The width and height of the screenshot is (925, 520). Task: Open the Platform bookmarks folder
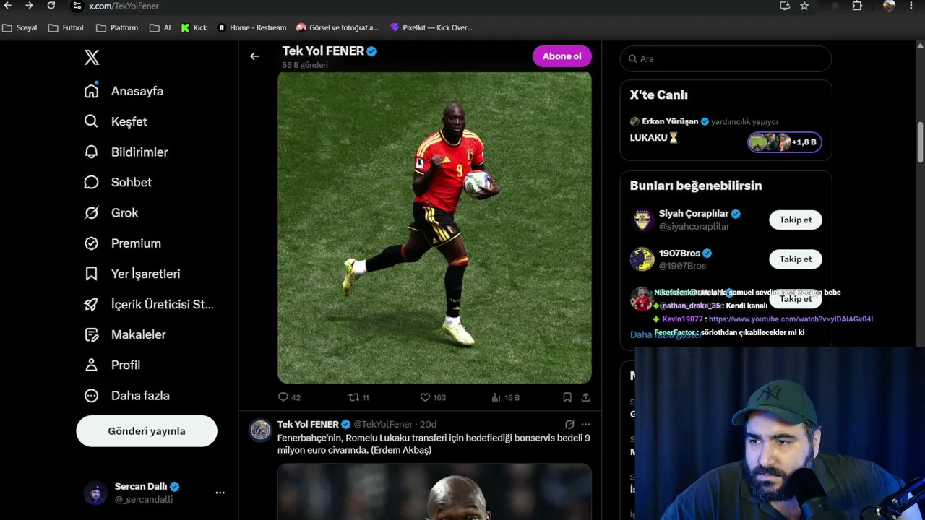pos(117,28)
